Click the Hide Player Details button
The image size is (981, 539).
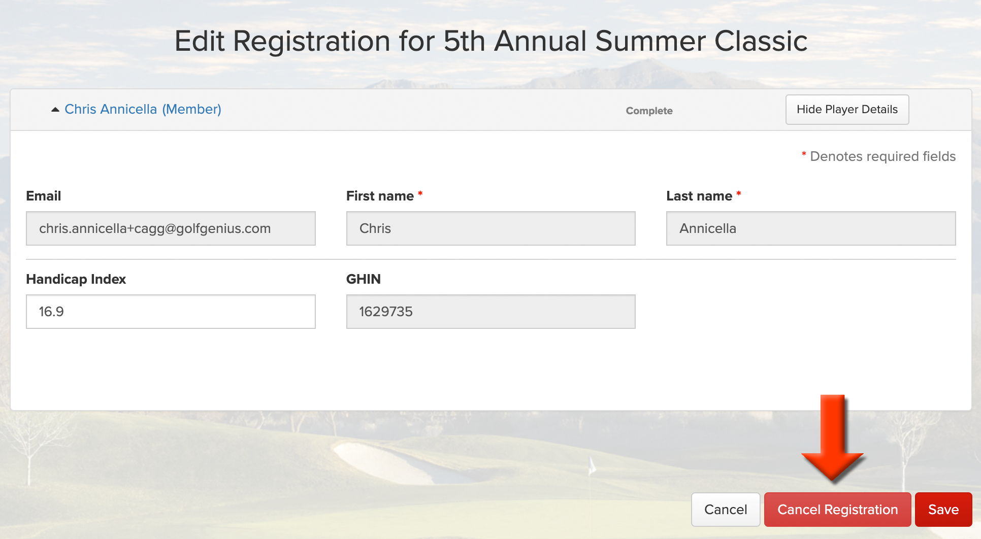pyautogui.click(x=847, y=110)
